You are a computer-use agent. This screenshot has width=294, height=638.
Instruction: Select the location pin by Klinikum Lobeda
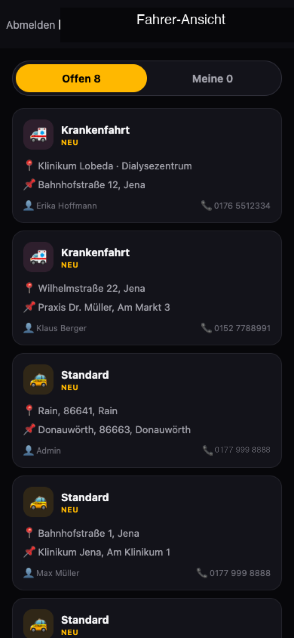click(29, 165)
